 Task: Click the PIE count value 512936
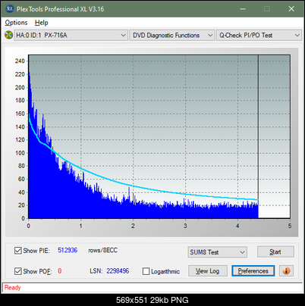[x=68, y=250]
